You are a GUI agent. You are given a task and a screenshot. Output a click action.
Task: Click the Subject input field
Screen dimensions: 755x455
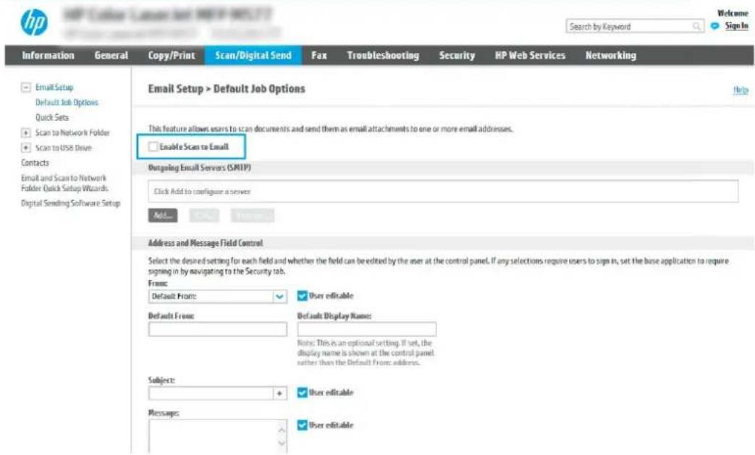pos(211,394)
